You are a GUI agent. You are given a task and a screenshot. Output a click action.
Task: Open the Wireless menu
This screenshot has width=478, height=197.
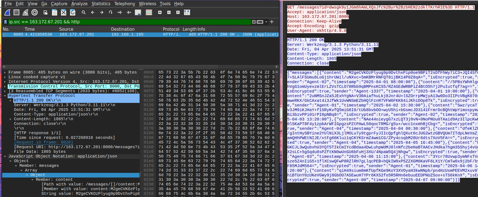pos(148,4)
